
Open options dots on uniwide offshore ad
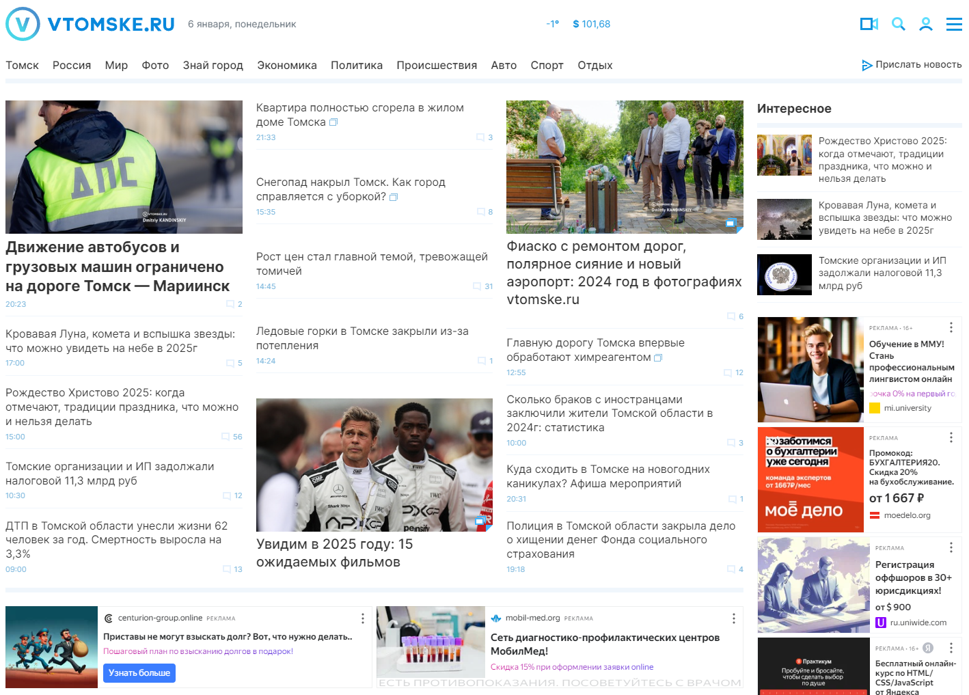(x=951, y=547)
